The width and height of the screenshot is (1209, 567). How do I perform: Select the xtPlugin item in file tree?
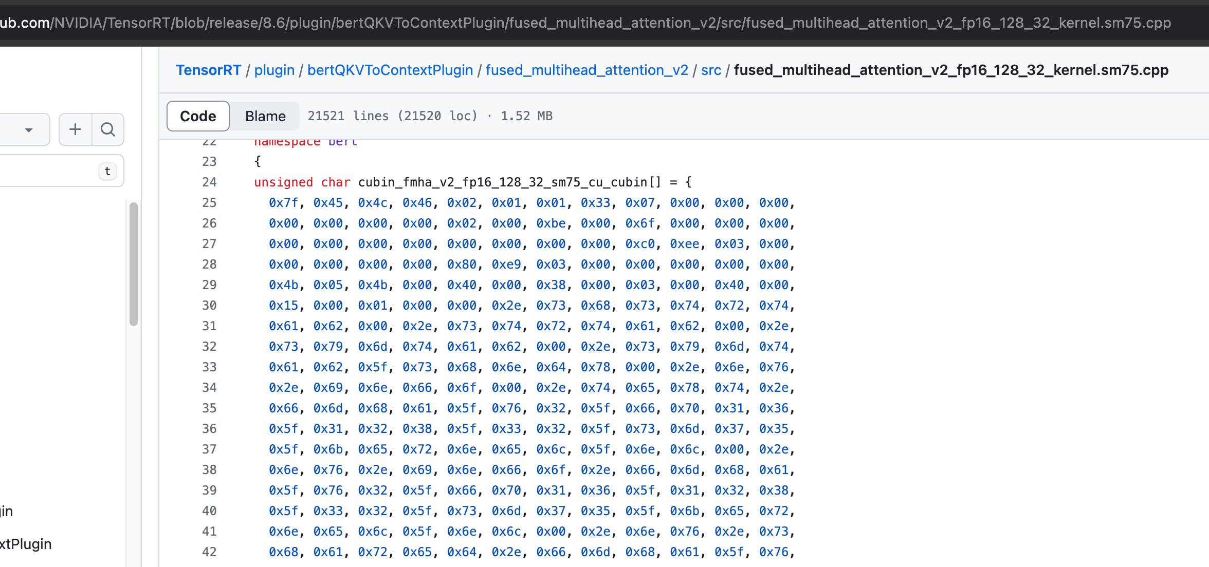point(26,544)
